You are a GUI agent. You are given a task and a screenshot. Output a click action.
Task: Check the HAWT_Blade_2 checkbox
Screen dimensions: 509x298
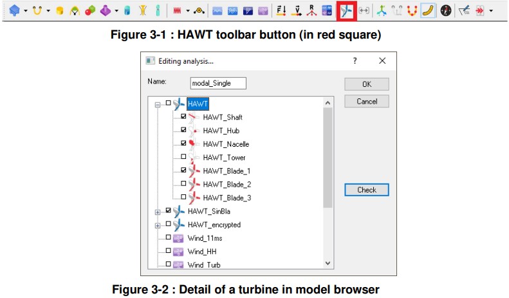183,183
